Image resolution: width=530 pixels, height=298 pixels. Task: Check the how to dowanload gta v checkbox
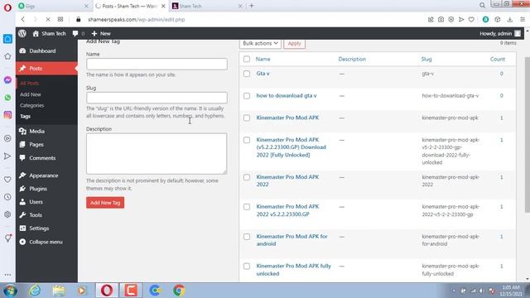[247, 96]
